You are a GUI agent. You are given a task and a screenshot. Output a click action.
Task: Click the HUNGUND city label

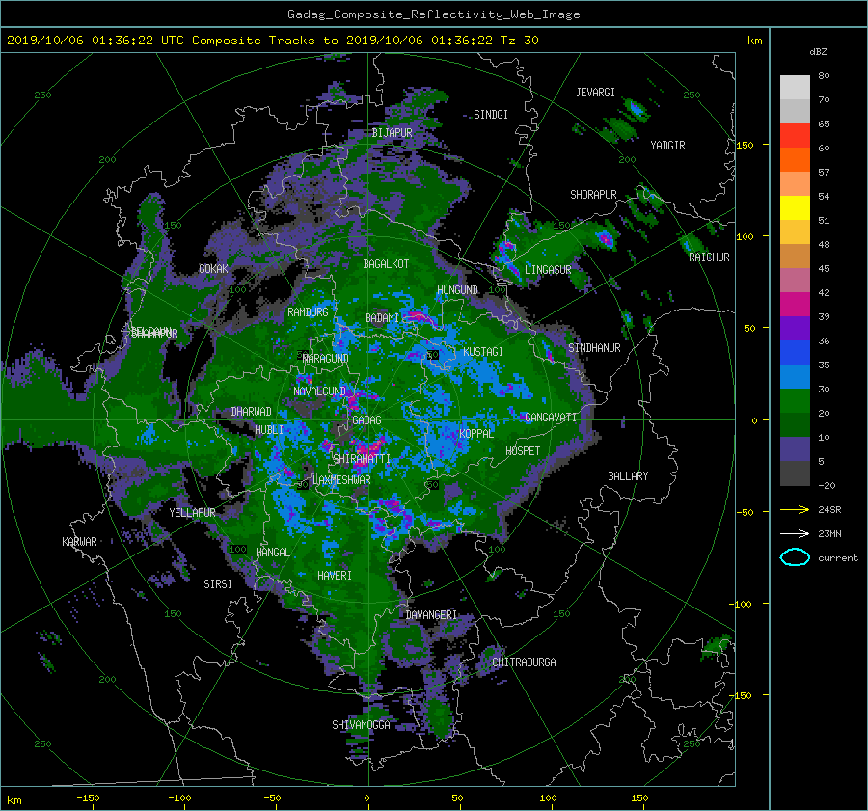point(457,290)
